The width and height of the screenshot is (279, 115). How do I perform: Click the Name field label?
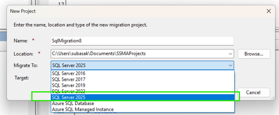pos(21,41)
